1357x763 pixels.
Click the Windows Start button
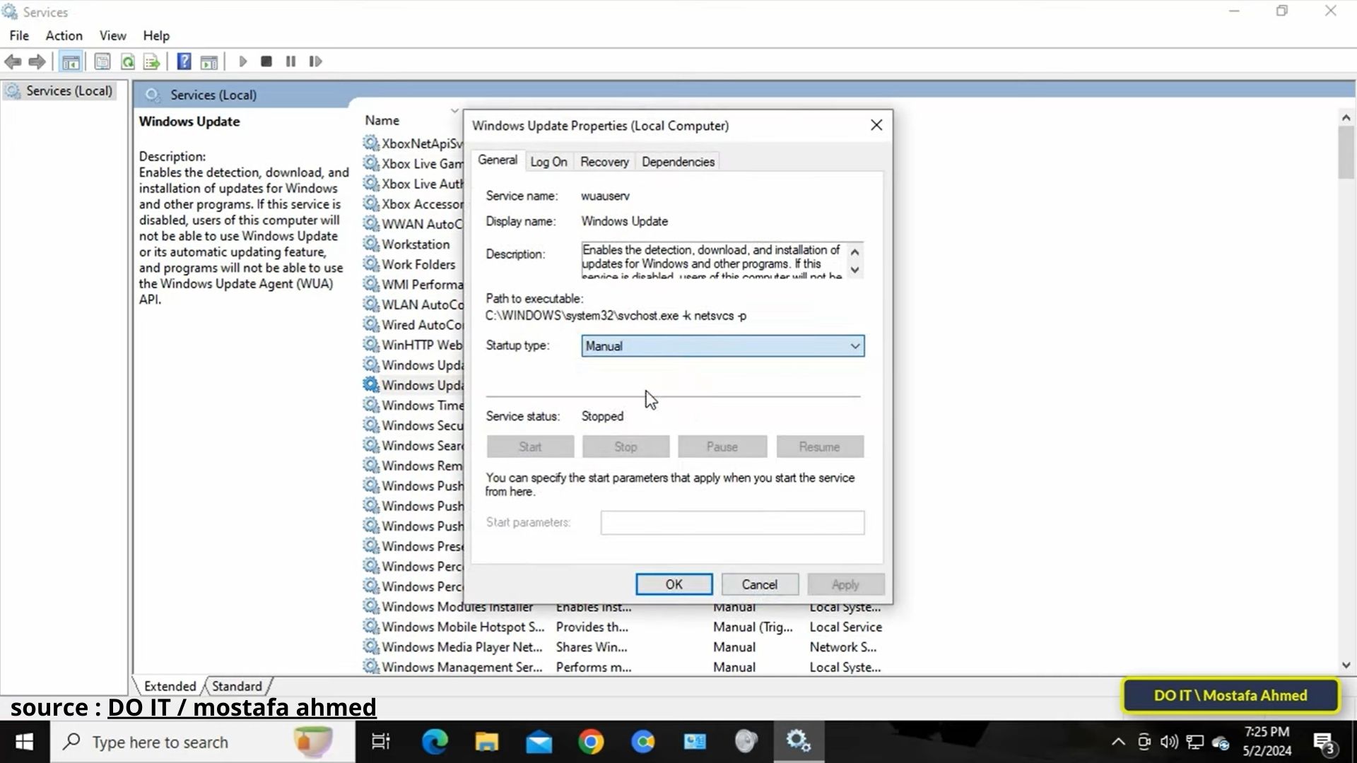coord(25,742)
